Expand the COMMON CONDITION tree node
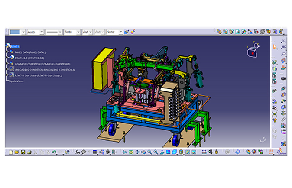This screenshot has width=292, height=188. [x=7, y=63]
